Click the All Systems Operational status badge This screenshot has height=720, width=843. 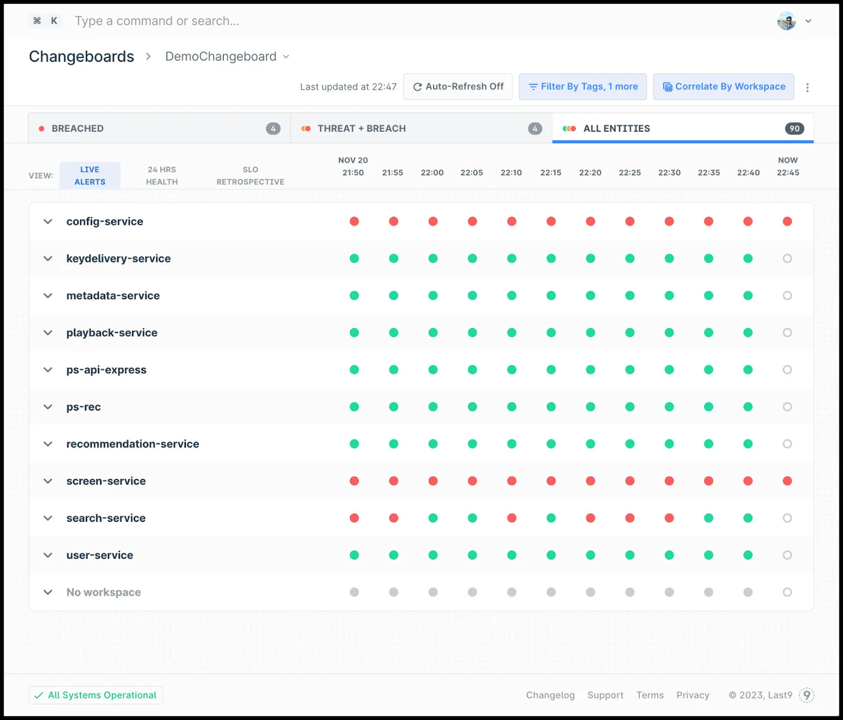pos(96,695)
